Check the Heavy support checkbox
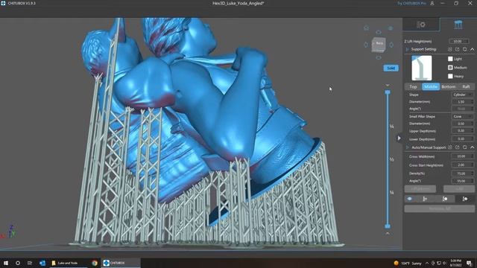The height and width of the screenshot is (268, 477). tap(450, 76)
